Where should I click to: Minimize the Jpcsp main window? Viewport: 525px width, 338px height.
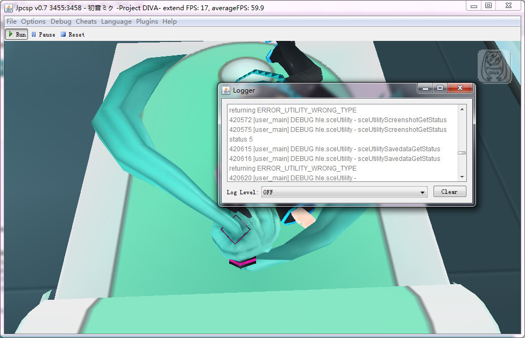click(474, 6)
